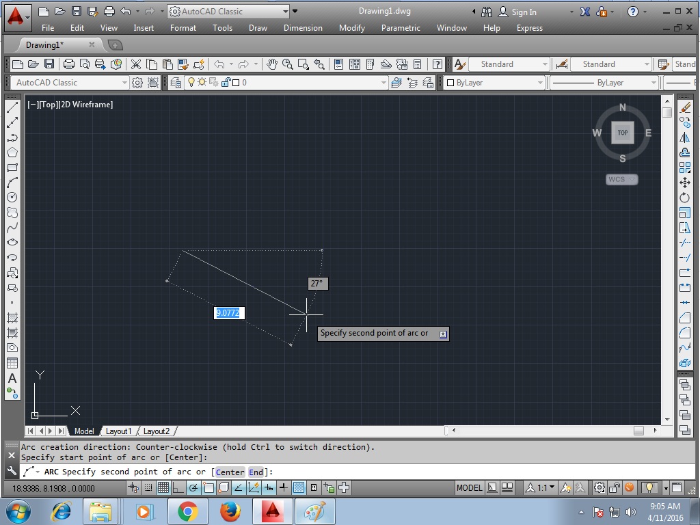Toggle Grid Display in the status bar
Viewport: 700px width, 525px height.
click(163, 487)
